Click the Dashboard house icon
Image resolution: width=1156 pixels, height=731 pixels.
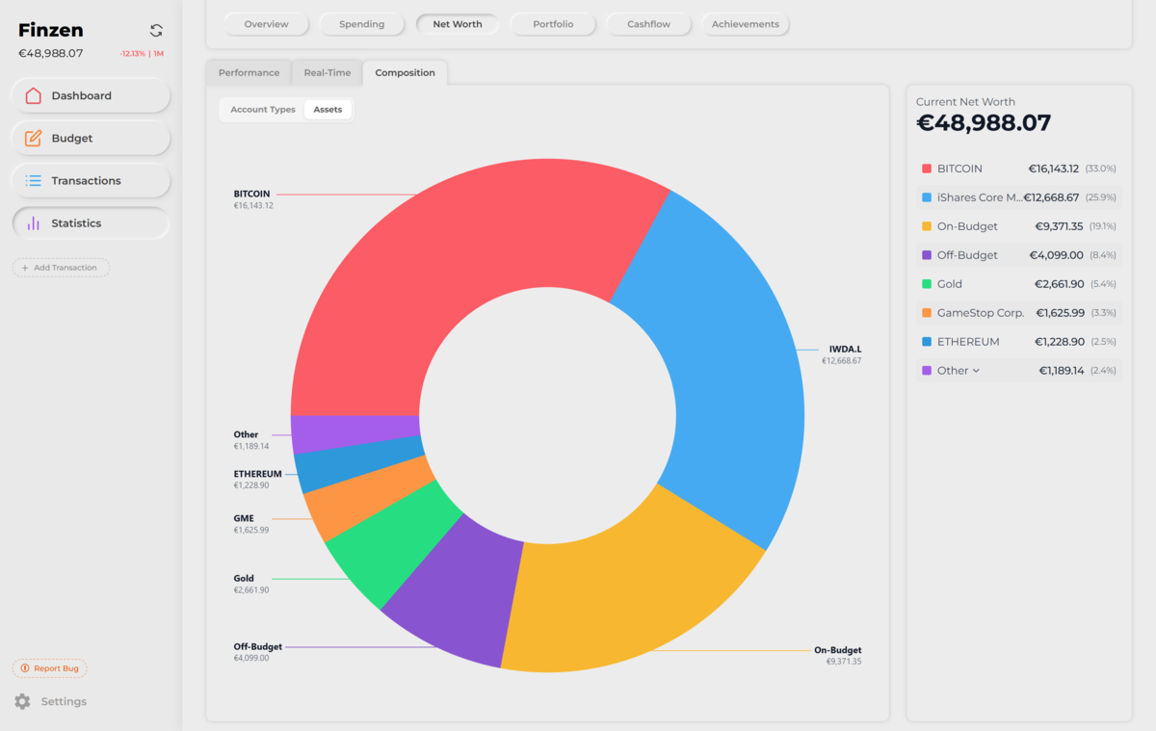[x=33, y=95]
